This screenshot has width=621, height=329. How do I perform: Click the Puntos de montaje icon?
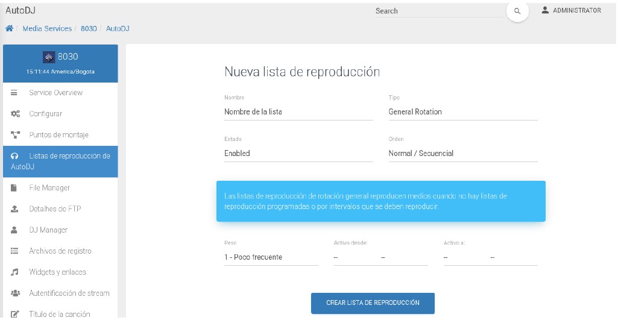coord(14,135)
